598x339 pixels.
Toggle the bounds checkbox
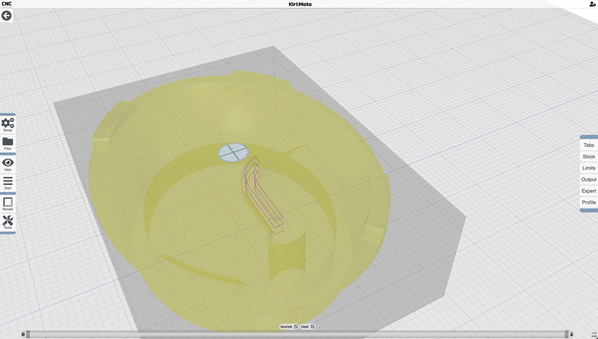(x=296, y=327)
